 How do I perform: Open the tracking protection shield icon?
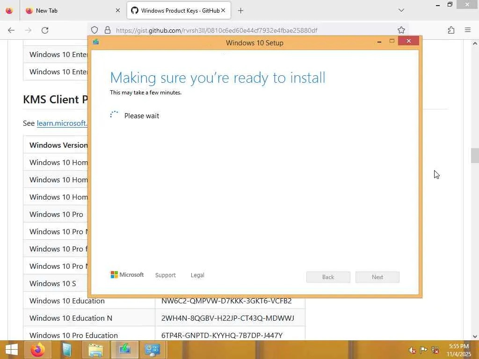(x=94, y=30)
